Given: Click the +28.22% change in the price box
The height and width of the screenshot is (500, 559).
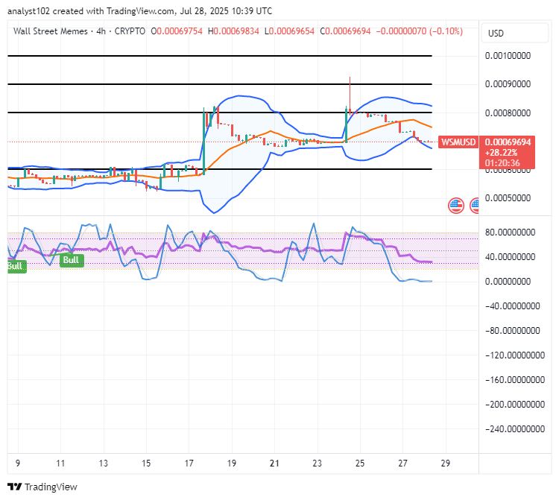Looking at the screenshot, I should coord(501,153).
